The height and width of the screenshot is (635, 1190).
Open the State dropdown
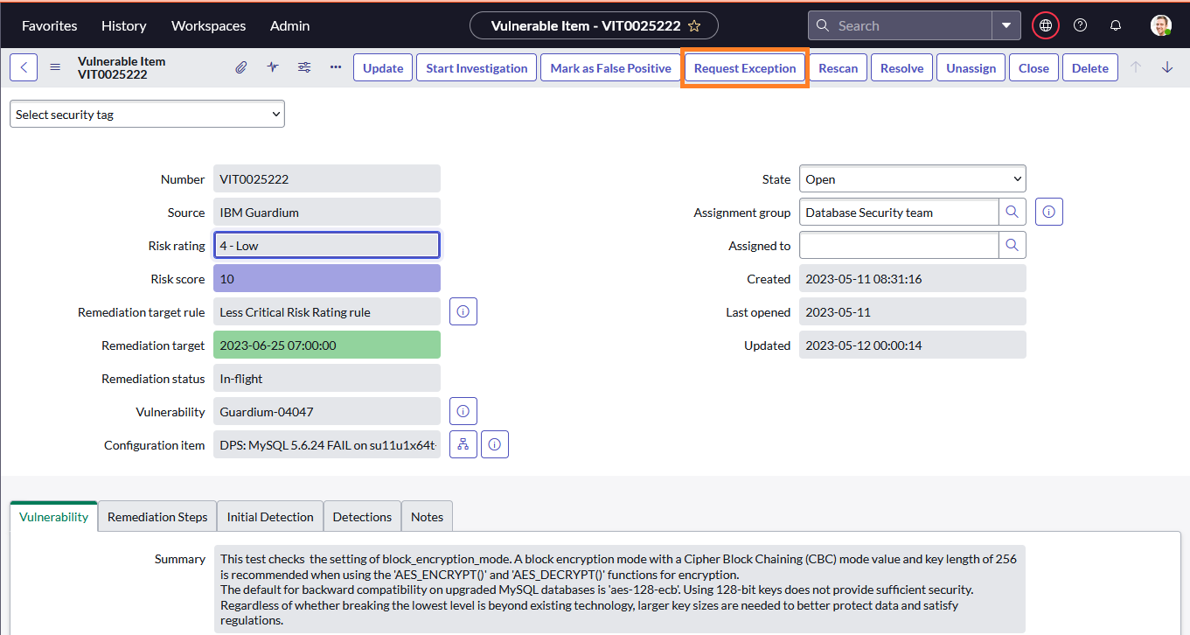click(x=912, y=178)
